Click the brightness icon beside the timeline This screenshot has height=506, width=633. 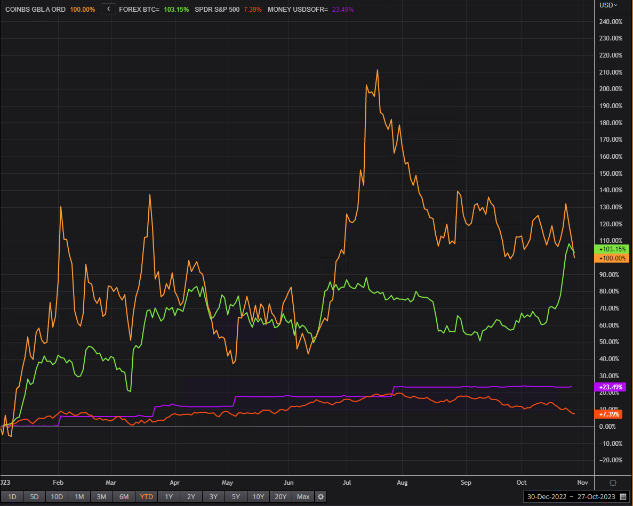pyautogui.click(x=613, y=483)
